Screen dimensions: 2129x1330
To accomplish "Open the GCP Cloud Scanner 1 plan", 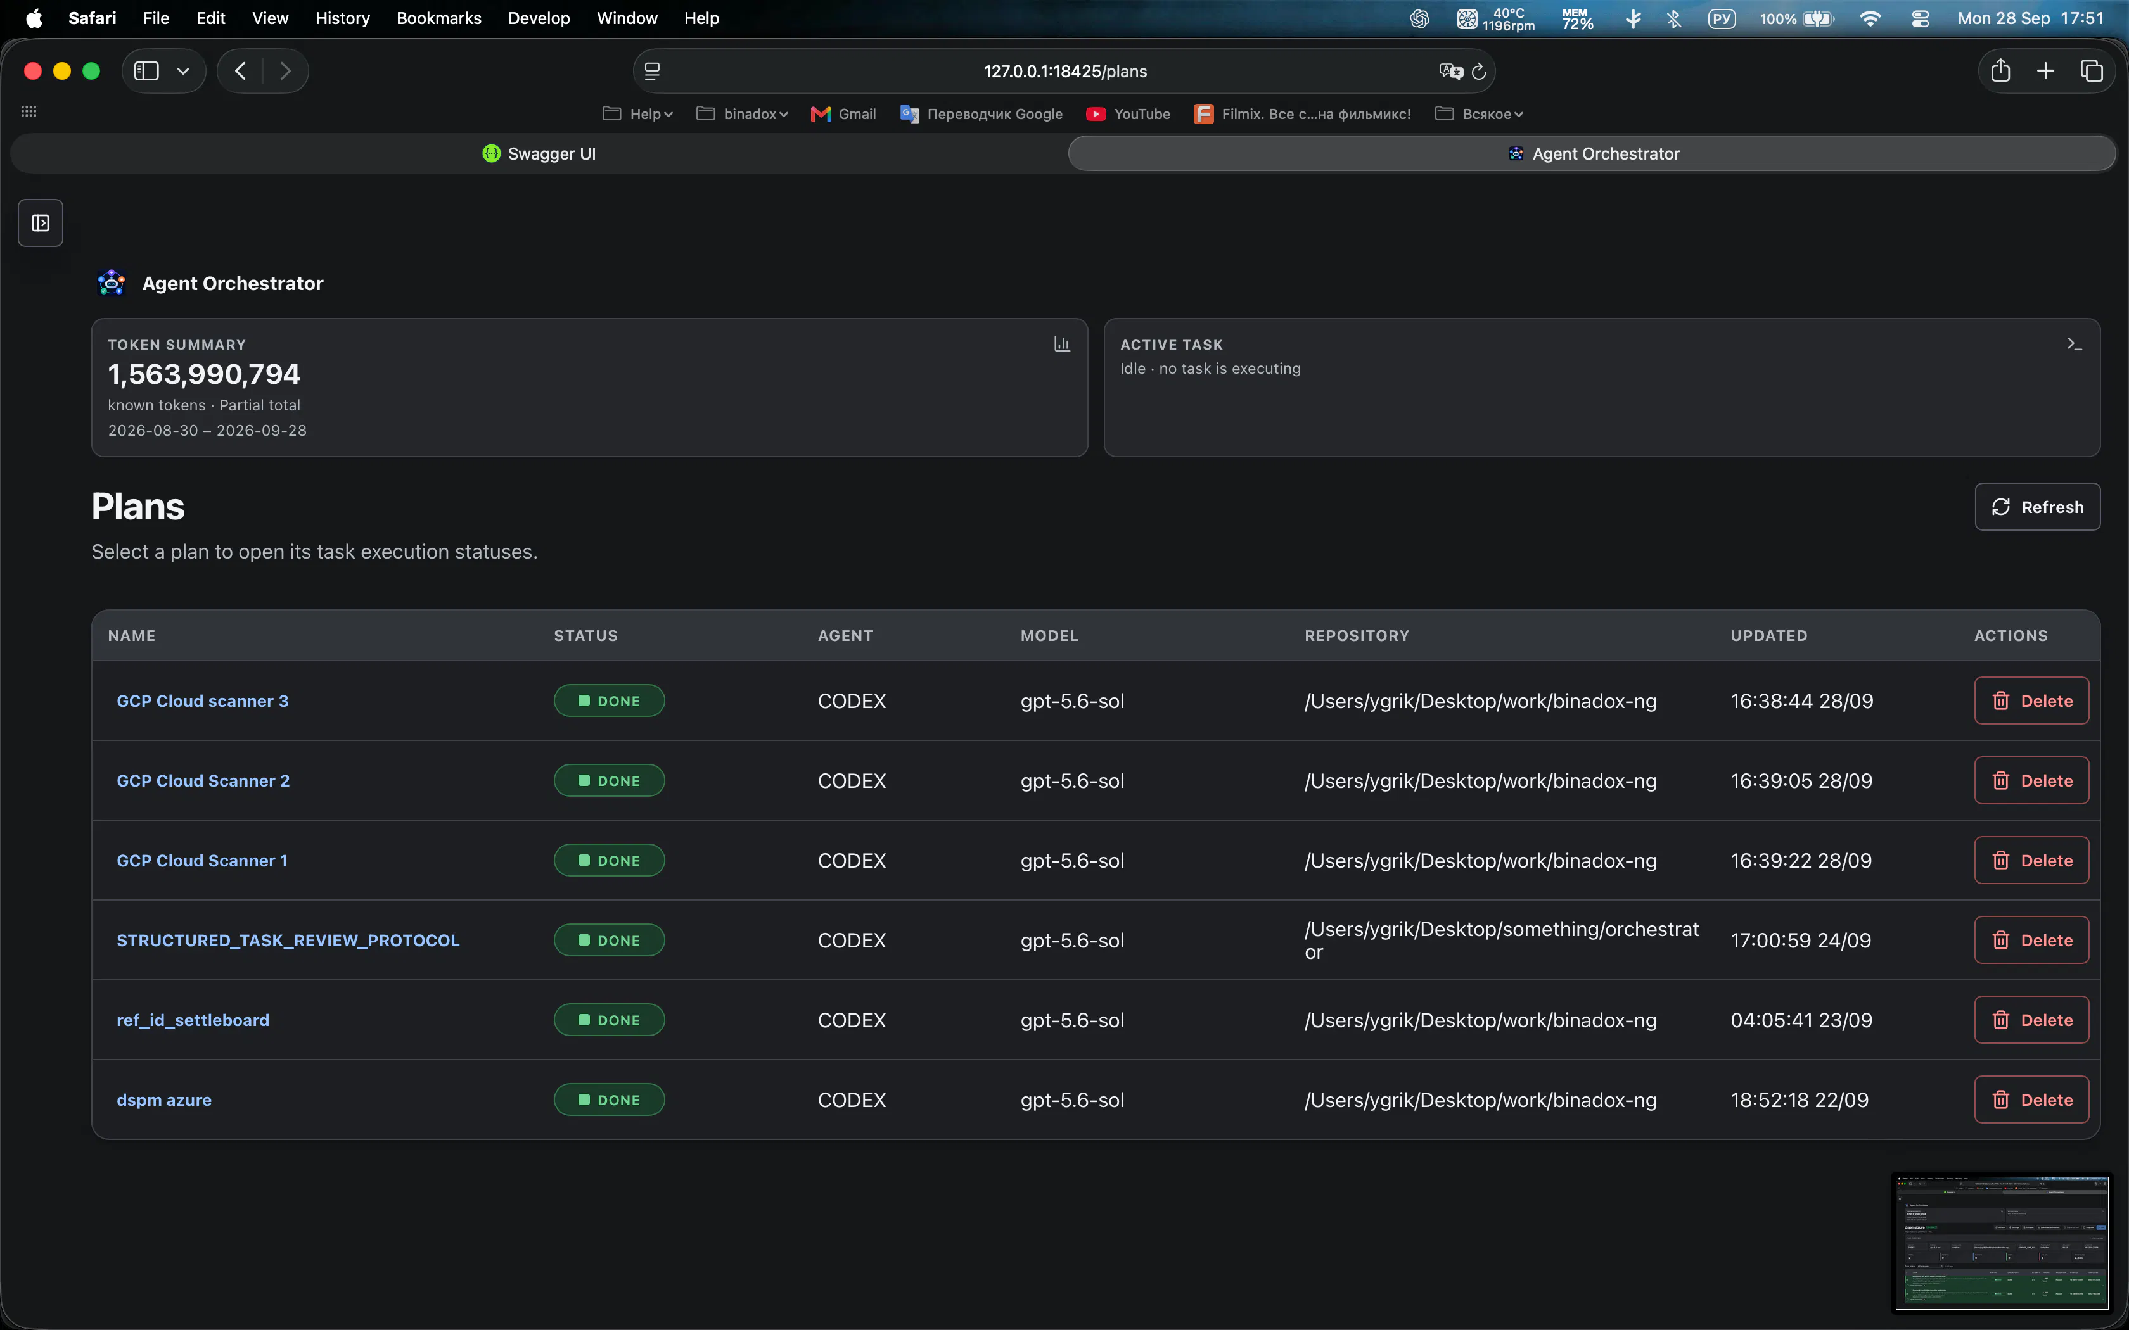I will click(202, 860).
